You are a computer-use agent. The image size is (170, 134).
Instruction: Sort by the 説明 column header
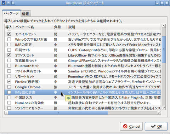pos(114,27)
